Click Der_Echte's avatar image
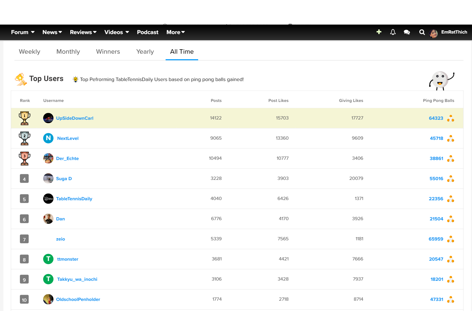The height and width of the screenshot is (311, 472). [x=48, y=158]
